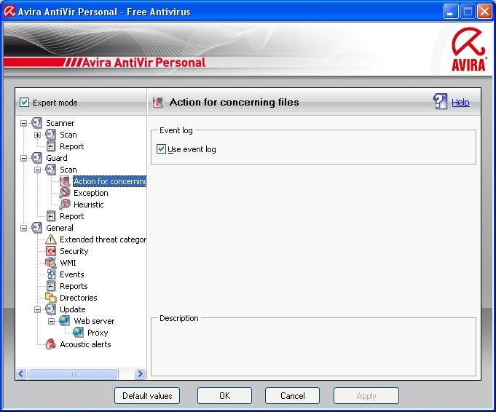Open the Reports item under General
This screenshot has width=496, height=412.
74,286
